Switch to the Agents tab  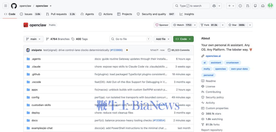tap(87, 14)
